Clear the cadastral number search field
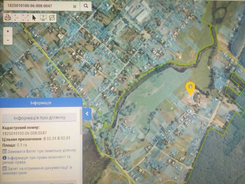The image size is (245, 184). point(75,6)
